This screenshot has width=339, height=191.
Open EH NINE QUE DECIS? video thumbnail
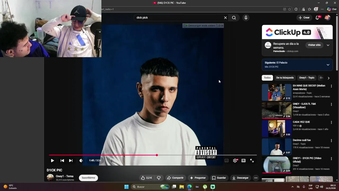[x=276, y=92]
